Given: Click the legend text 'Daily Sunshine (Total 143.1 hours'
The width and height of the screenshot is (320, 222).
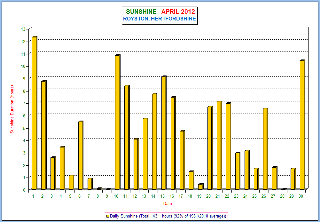Looking at the screenshot, I should coord(141,216).
